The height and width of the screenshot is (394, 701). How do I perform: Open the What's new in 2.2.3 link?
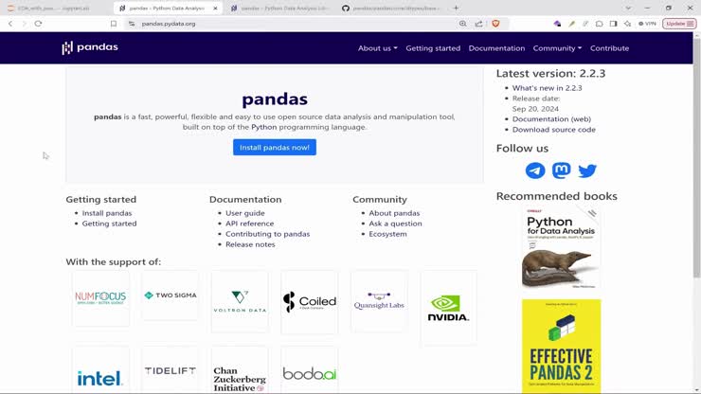pos(547,88)
